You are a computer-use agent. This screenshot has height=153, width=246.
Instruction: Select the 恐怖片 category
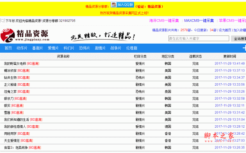click(84, 48)
